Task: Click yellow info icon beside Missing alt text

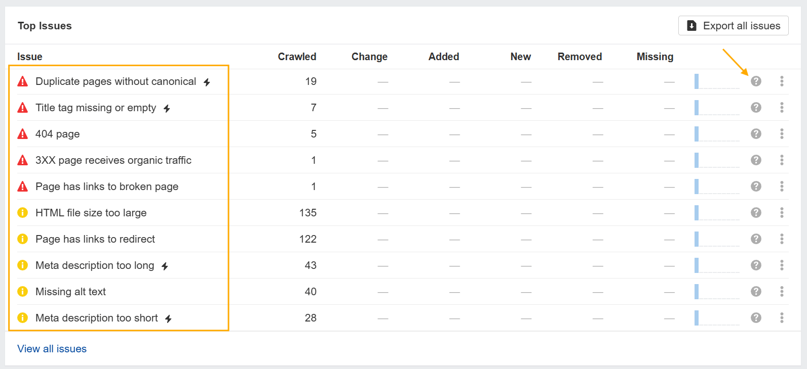Action: pyautogui.click(x=23, y=292)
